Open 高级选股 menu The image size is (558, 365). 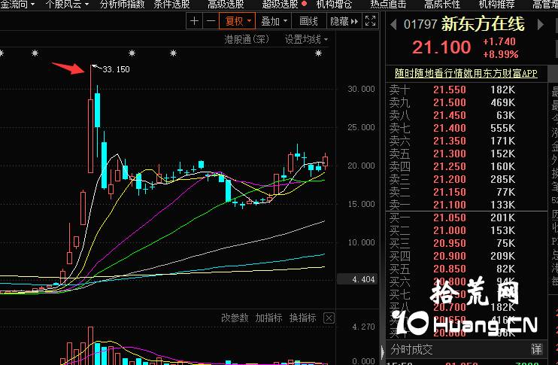(226, 5)
